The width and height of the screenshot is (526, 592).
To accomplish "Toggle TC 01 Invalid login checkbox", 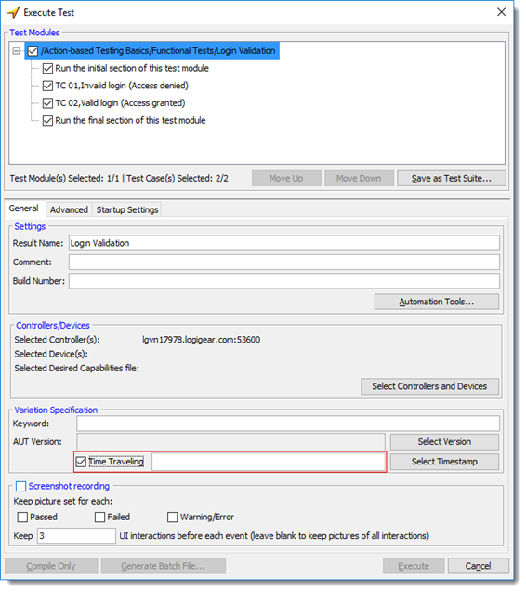I will pos(47,86).
